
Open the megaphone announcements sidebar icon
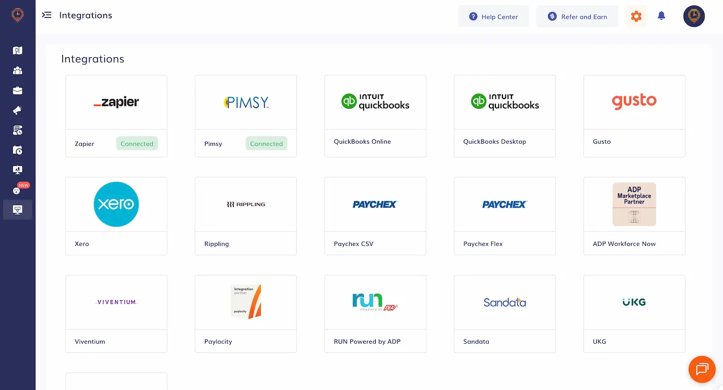tap(18, 111)
